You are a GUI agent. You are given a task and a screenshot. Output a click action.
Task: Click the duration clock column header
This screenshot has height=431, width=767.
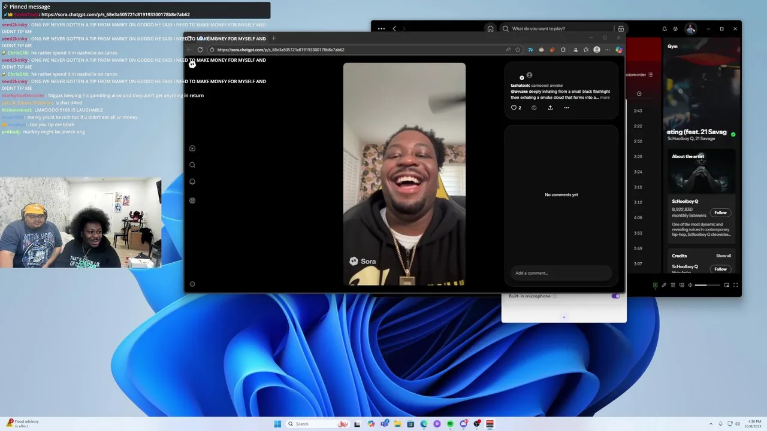(639, 93)
